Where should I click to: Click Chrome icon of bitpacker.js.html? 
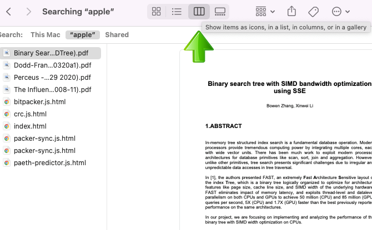tap(7, 102)
